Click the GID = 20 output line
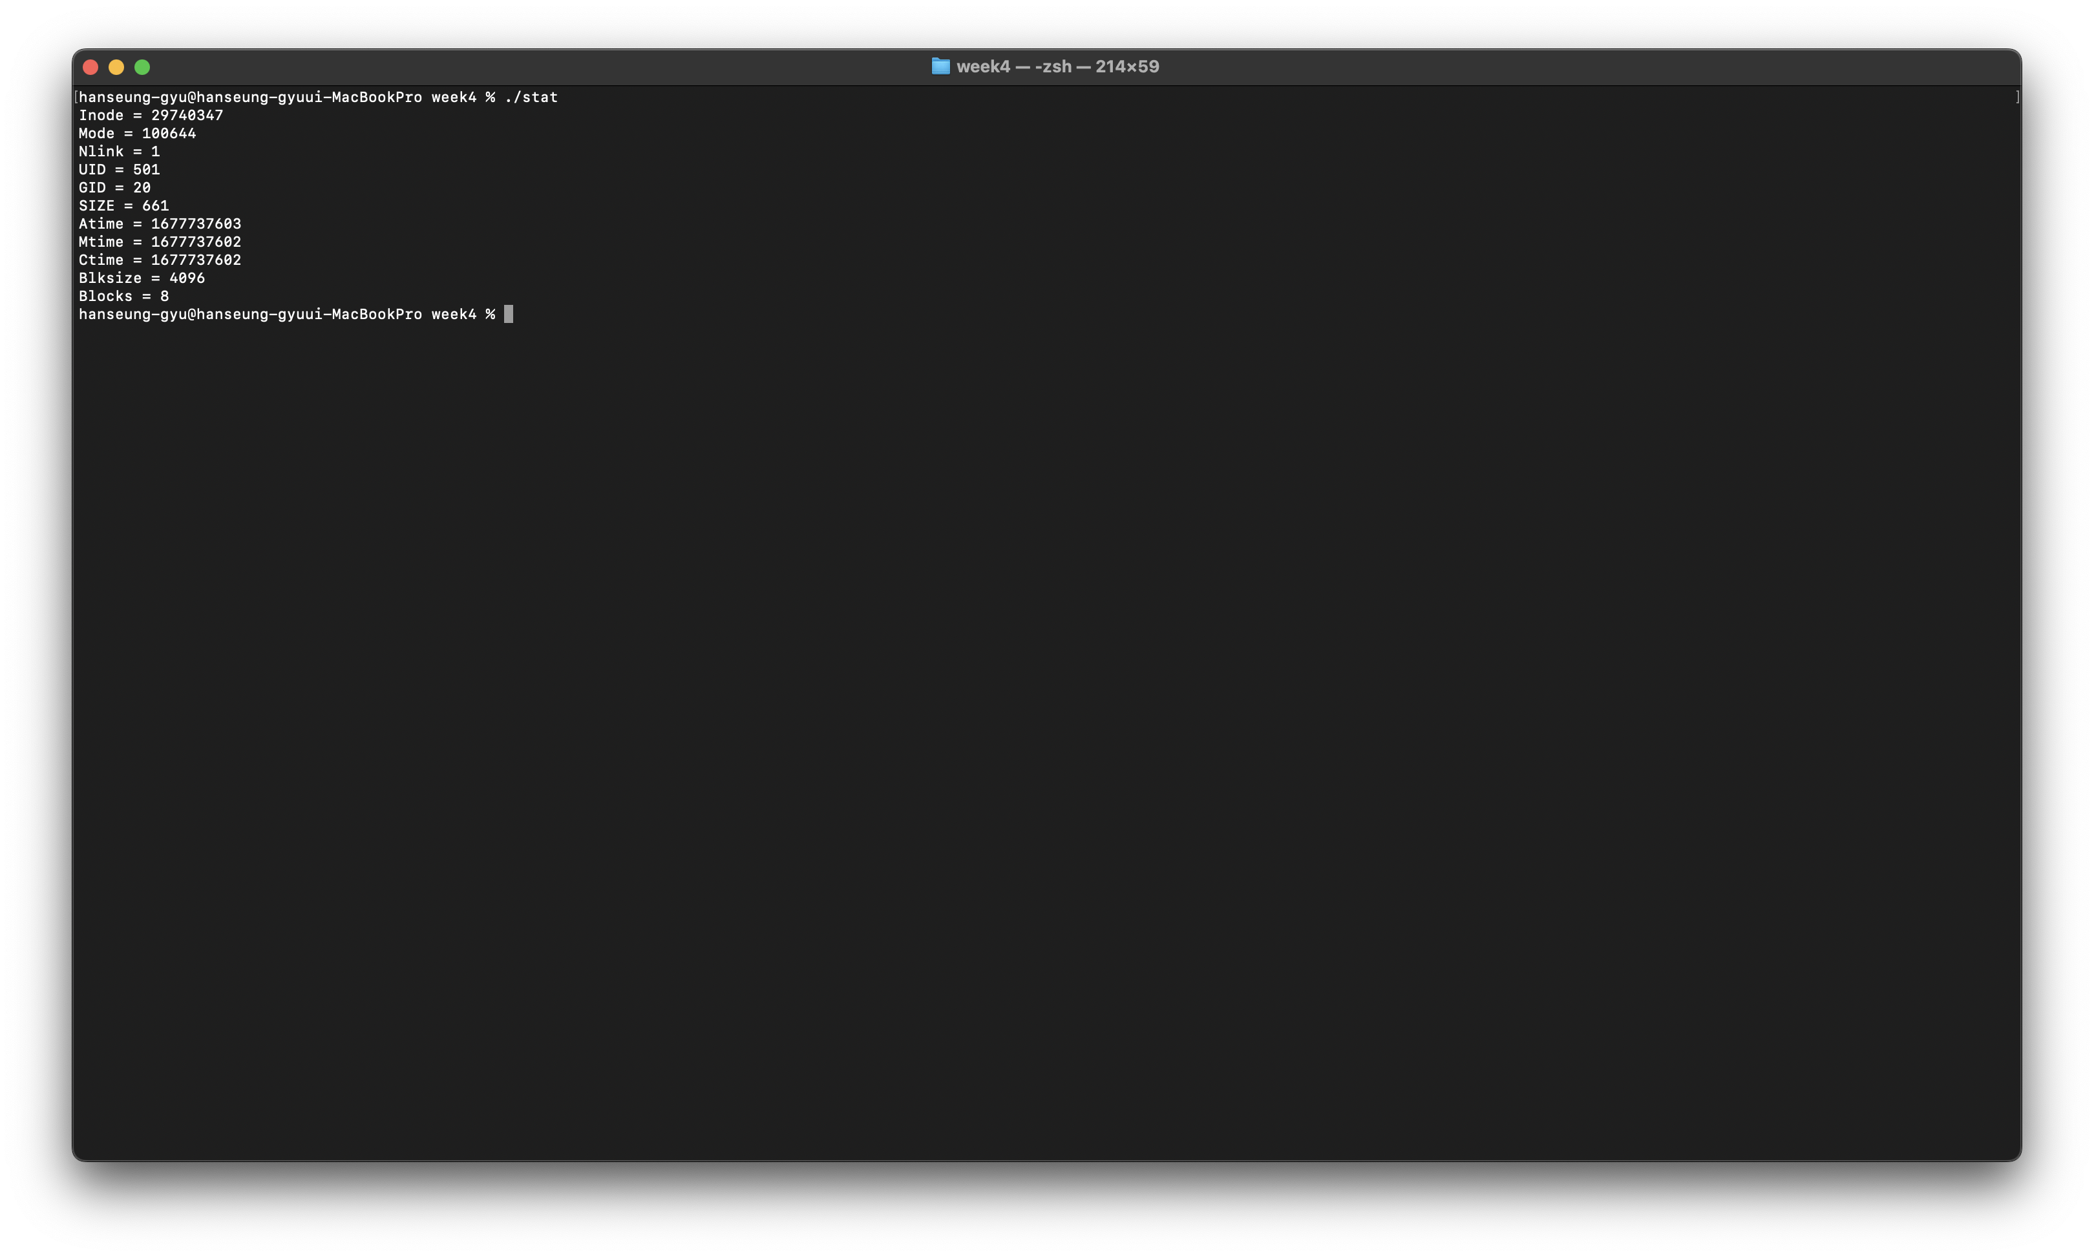 coord(114,188)
